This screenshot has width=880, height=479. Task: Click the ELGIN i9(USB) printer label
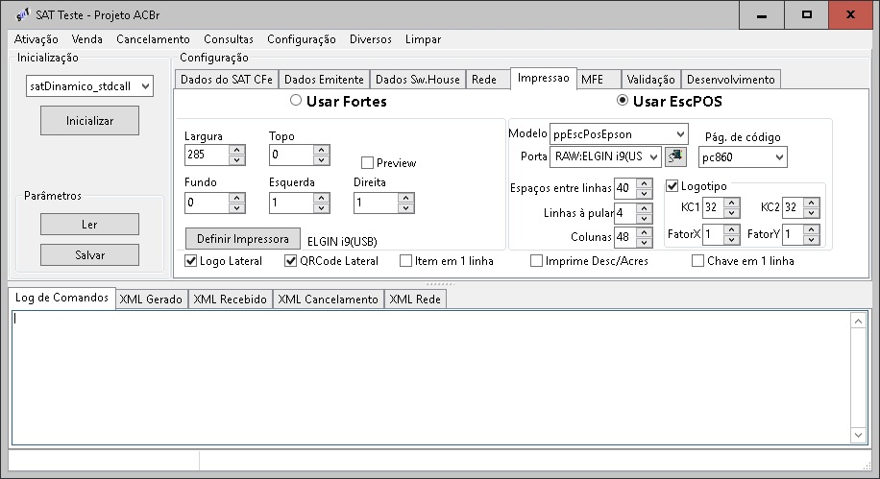click(342, 242)
